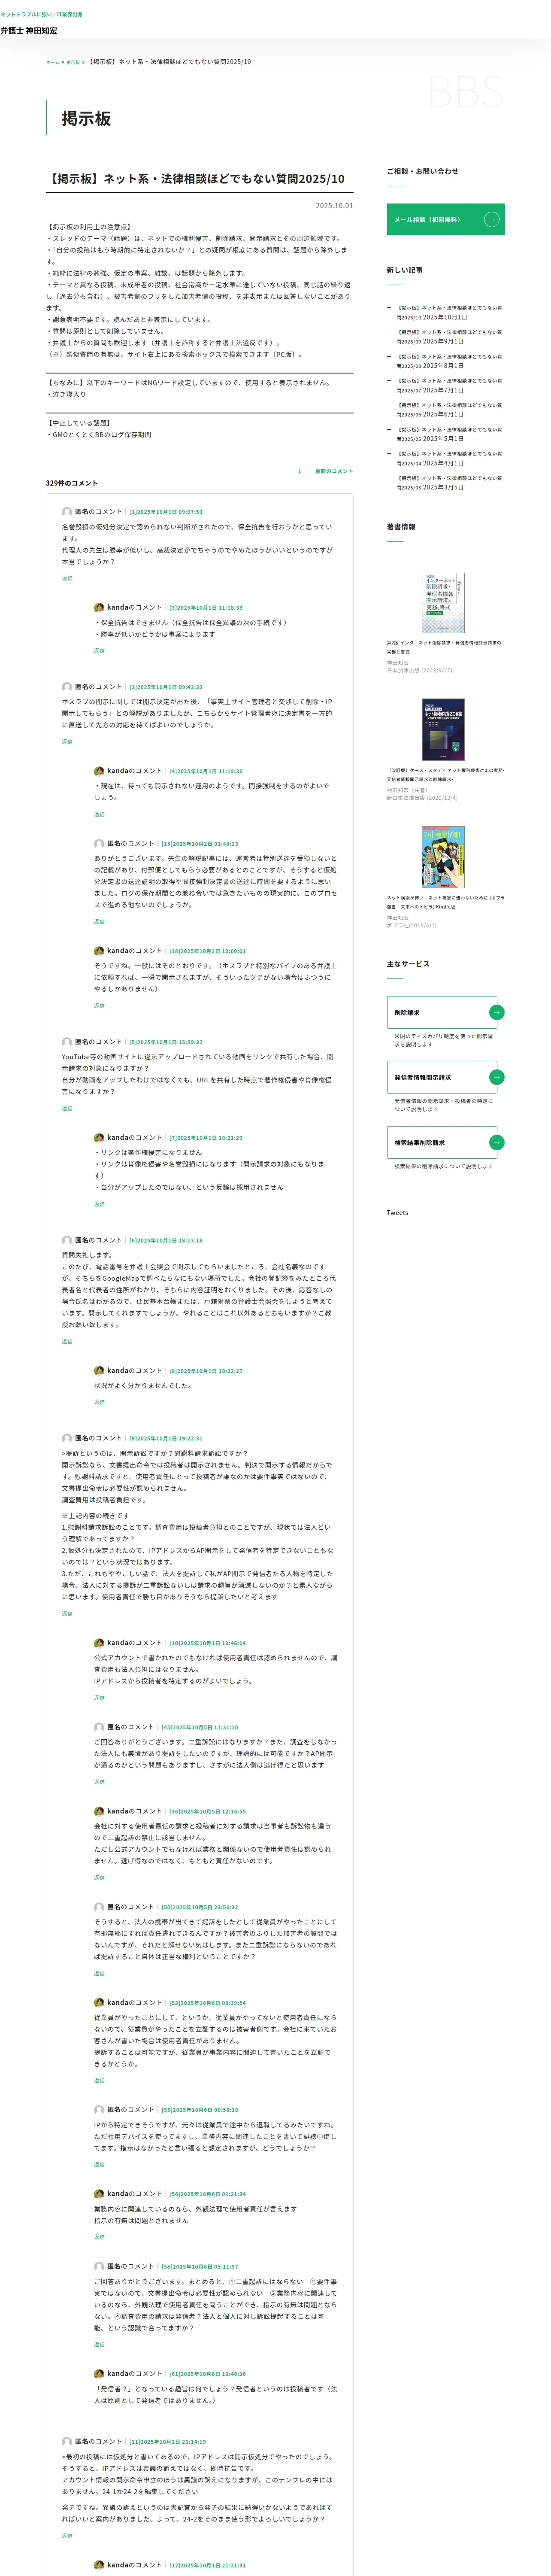Click kanda avatar of comment [53]

[99, 2002]
